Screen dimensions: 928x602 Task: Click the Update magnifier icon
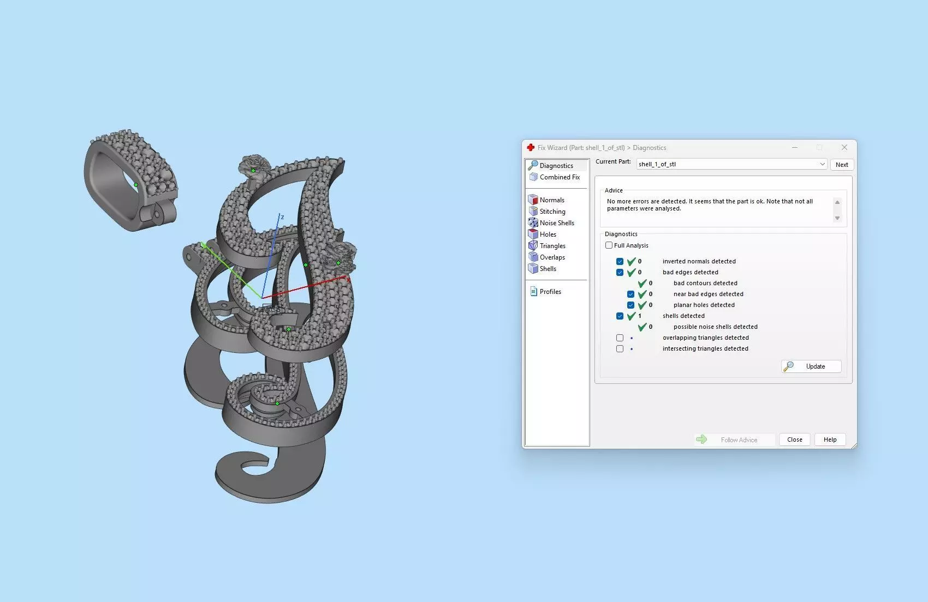click(x=789, y=366)
